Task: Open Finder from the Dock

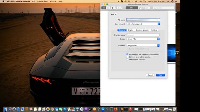Action: [x=6, y=109]
